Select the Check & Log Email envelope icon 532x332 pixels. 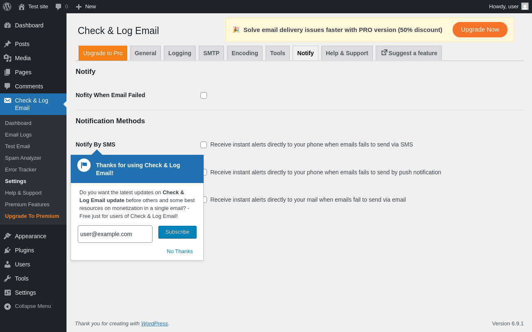(7, 100)
